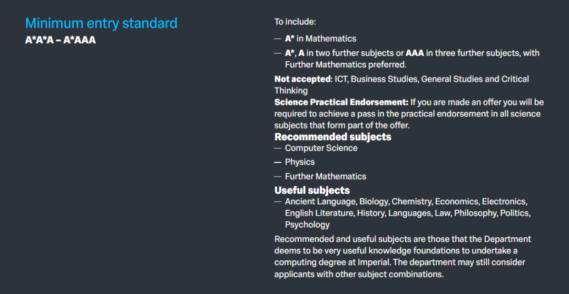Click the 'Useful subjects' heading
The image size is (569, 294).
point(312,190)
